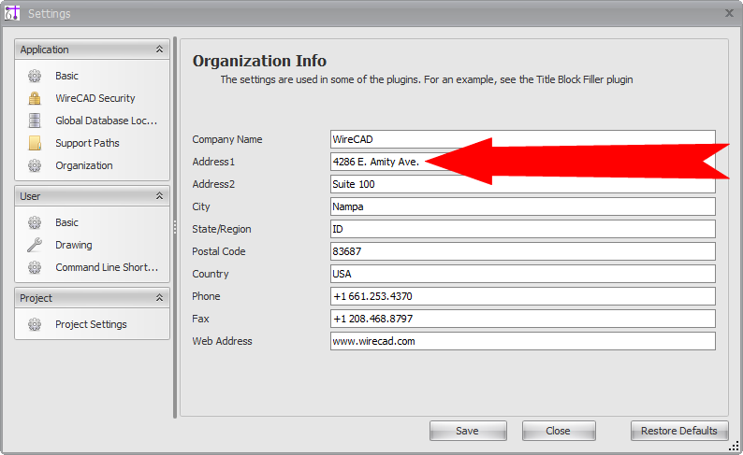This screenshot has width=743, height=455.
Task: Click the WireCAD app icon in title bar
Action: (12, 13)
